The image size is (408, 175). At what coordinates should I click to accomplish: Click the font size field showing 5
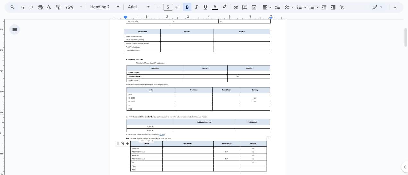[x=168, y=7]
